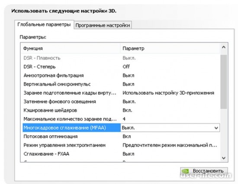Select Сглаживание - FXAA row

point(121,154)
